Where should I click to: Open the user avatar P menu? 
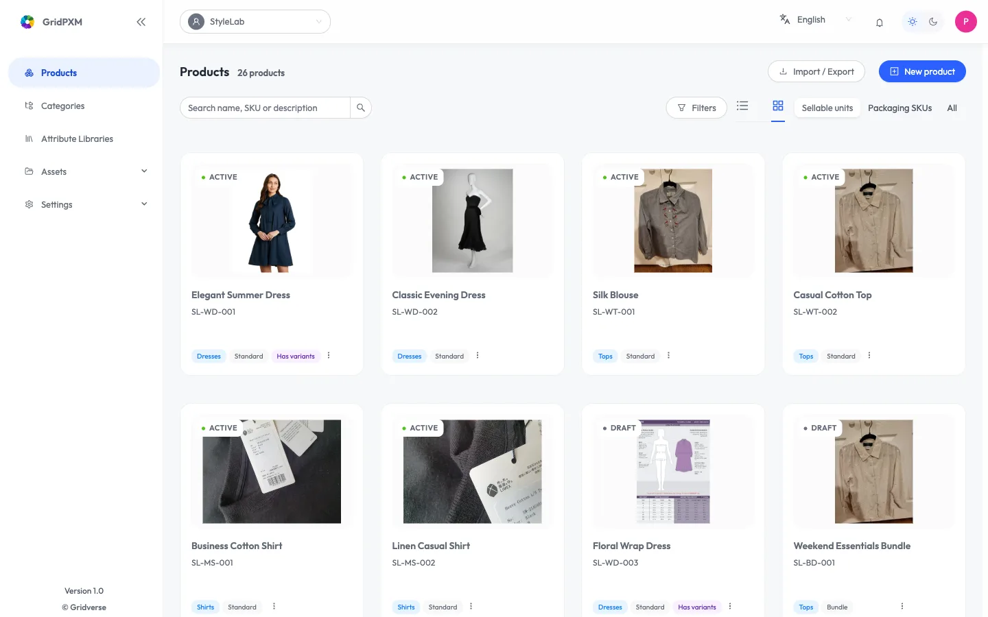(x=966, y=21)
